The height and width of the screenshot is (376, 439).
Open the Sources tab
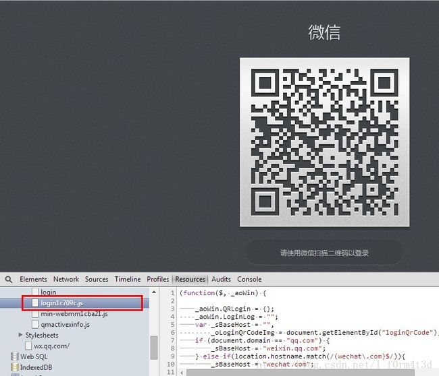coord(97,279)
